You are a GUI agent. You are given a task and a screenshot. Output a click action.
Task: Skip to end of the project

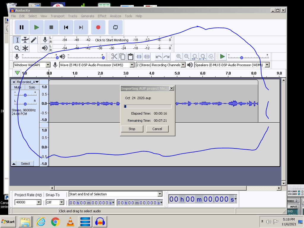[81, 27]
